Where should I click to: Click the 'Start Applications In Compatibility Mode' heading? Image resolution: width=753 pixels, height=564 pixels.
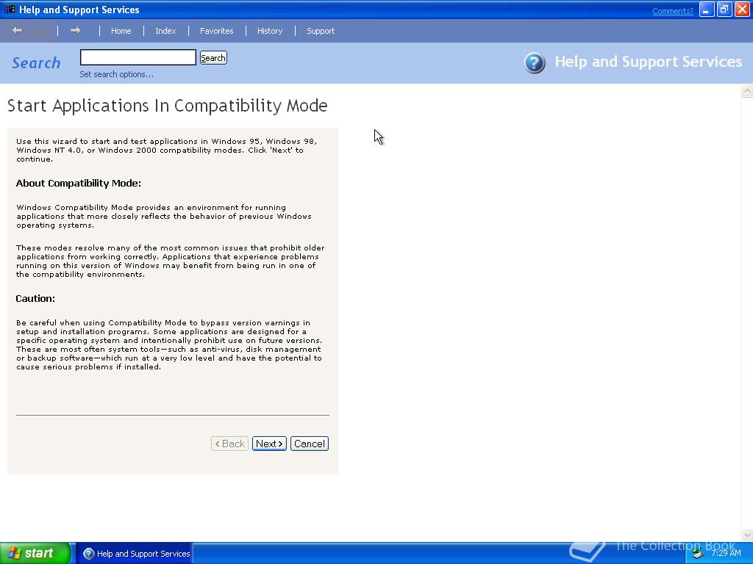point(167,106)
